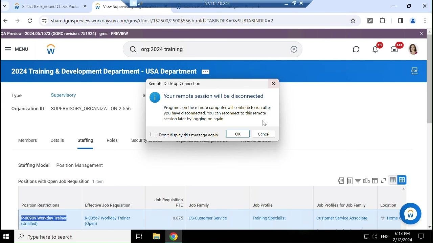Switch to the compact grid view toggle
Viewport: 433px width, 243px height.
click(393, 180)
